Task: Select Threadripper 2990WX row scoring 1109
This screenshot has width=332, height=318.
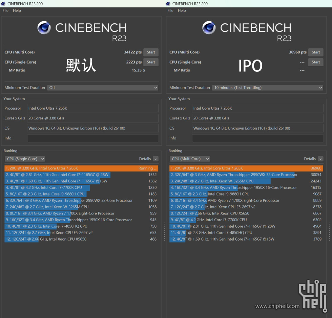Action: (81, 200)
